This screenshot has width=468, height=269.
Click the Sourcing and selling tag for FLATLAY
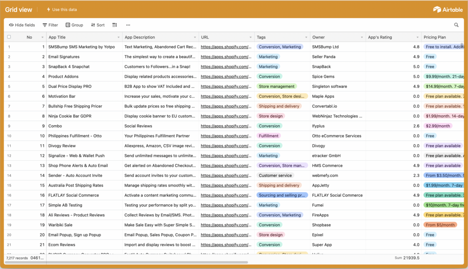click(282, 195)
